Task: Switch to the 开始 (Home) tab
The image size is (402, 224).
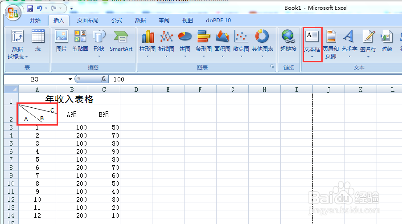Action: pyautogui.click(x=35, y=20)
